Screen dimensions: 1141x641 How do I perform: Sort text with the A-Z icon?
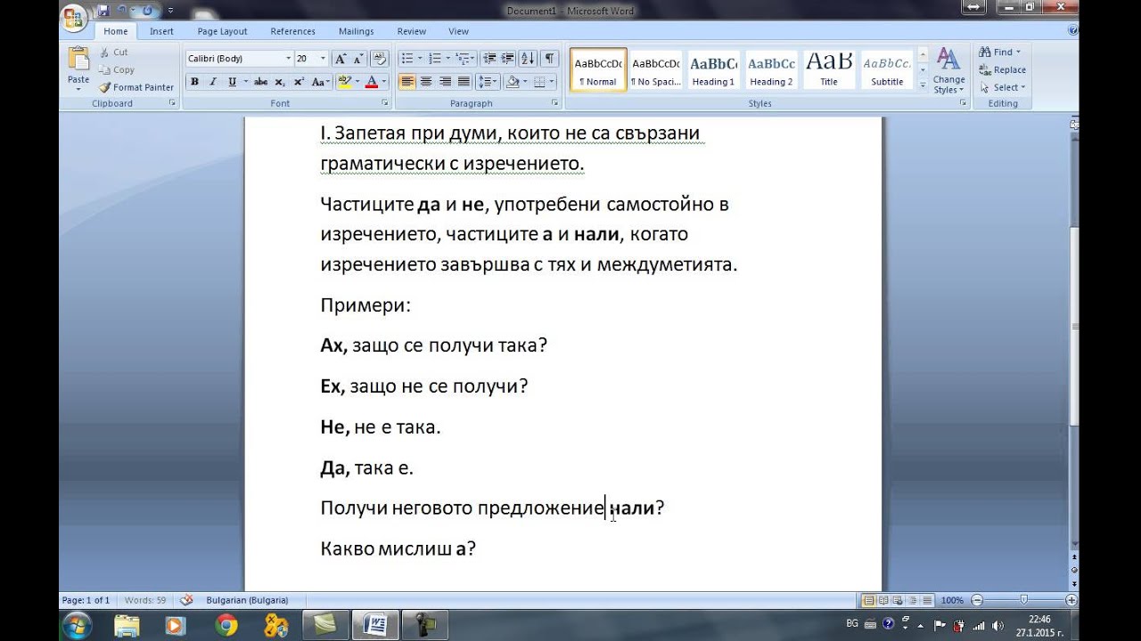(x=528, y=59)
